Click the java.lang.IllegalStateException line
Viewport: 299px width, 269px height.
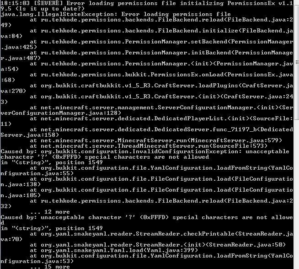point(116,14)
